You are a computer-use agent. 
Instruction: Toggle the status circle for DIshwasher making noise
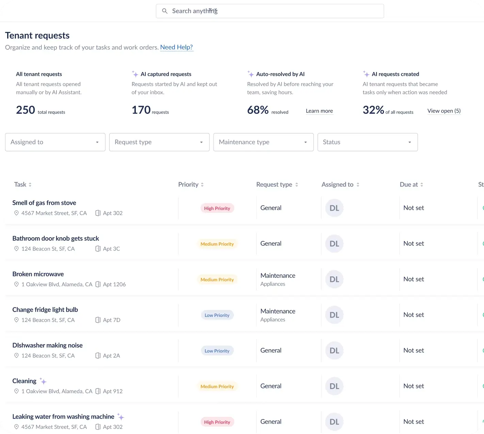(x=483, y=350)
